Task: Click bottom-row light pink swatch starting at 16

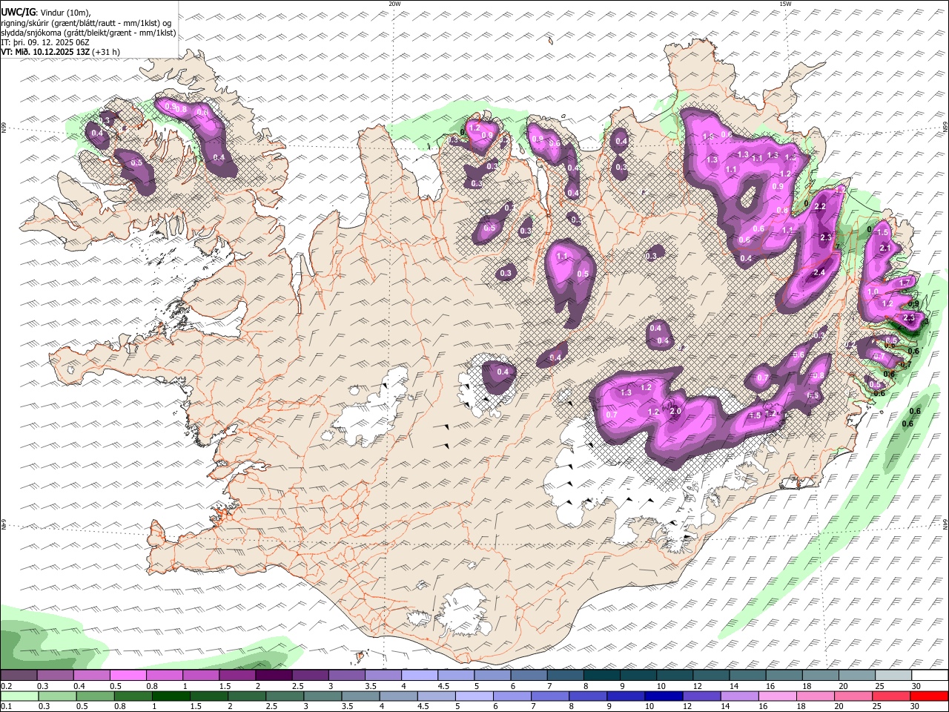Action: coord(777,696)
